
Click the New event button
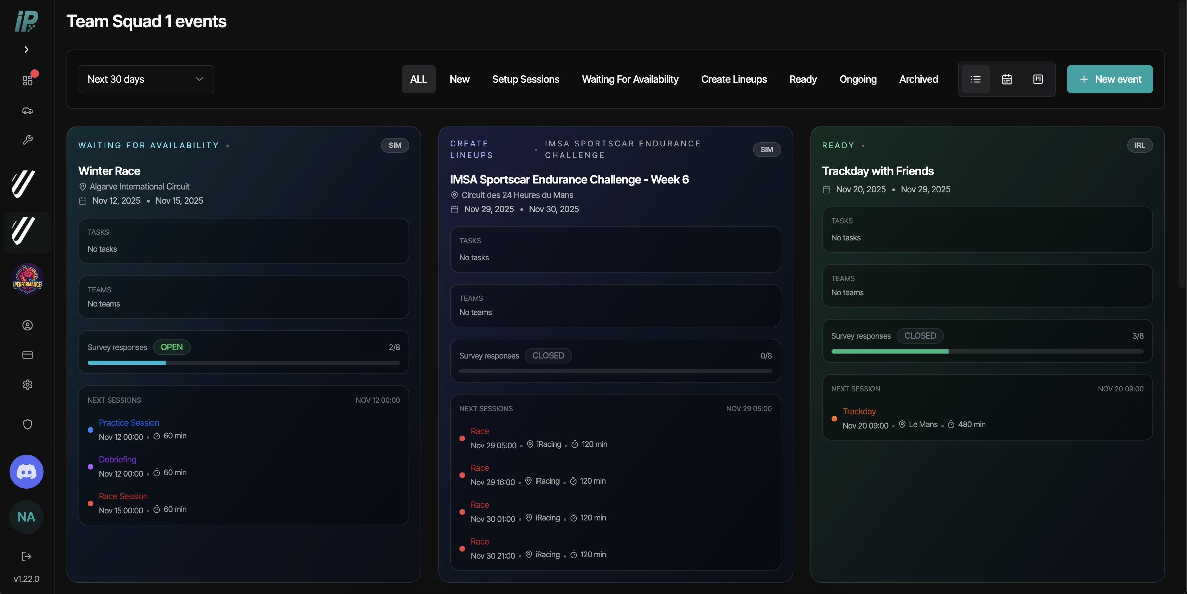[1110, 79]
